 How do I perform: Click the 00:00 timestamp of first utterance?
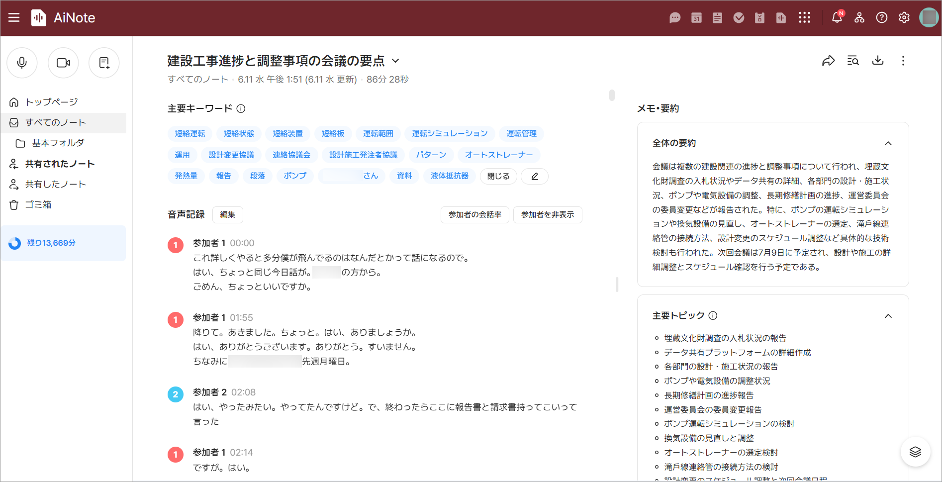tap(242, 243)
